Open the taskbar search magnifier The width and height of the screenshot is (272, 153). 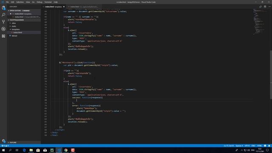10,150
